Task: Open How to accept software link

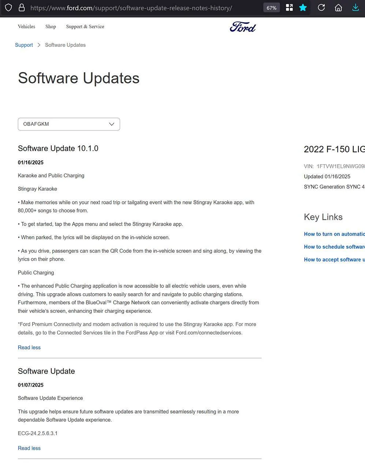Action: [x=334, y=260]
